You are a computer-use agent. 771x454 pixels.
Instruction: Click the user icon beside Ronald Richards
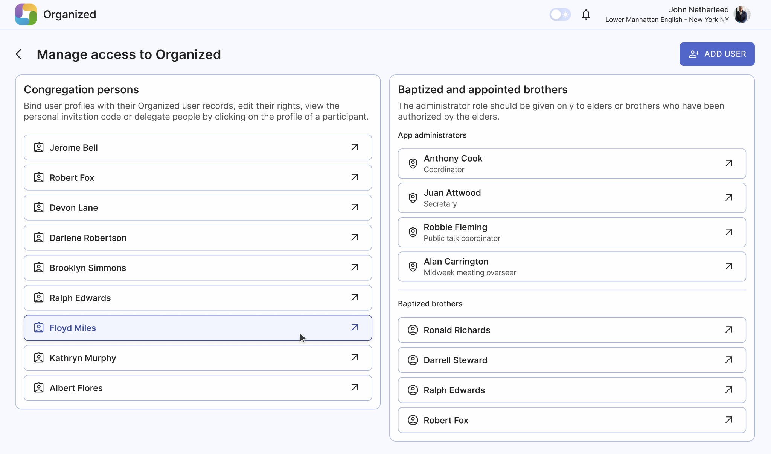[x=413, y=330]
